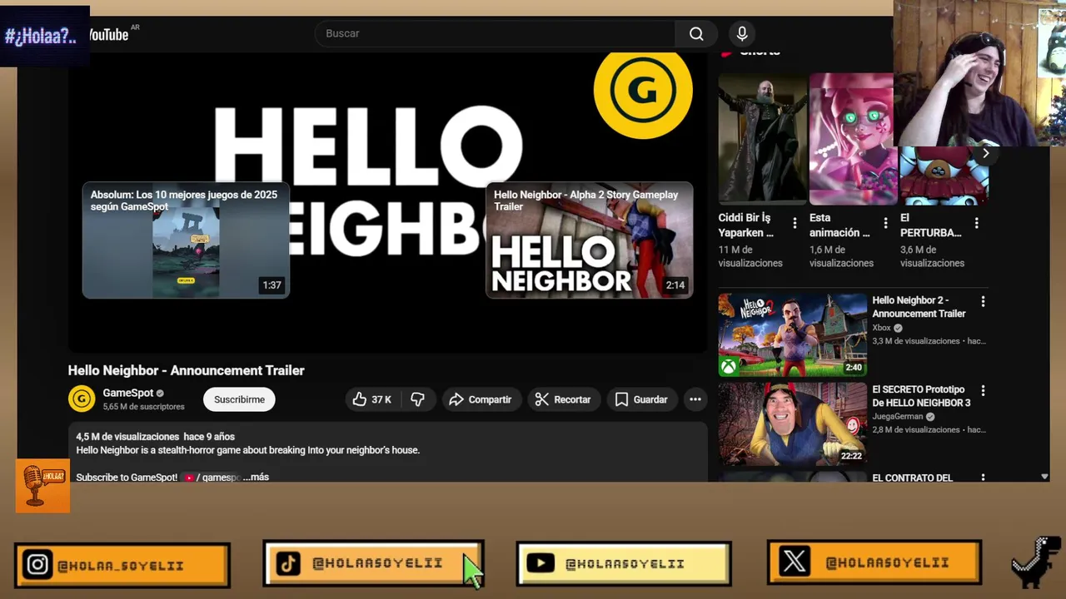Open JuegaGerman channel link
This screenshot has height=599, width=1066.
(898, 417)
